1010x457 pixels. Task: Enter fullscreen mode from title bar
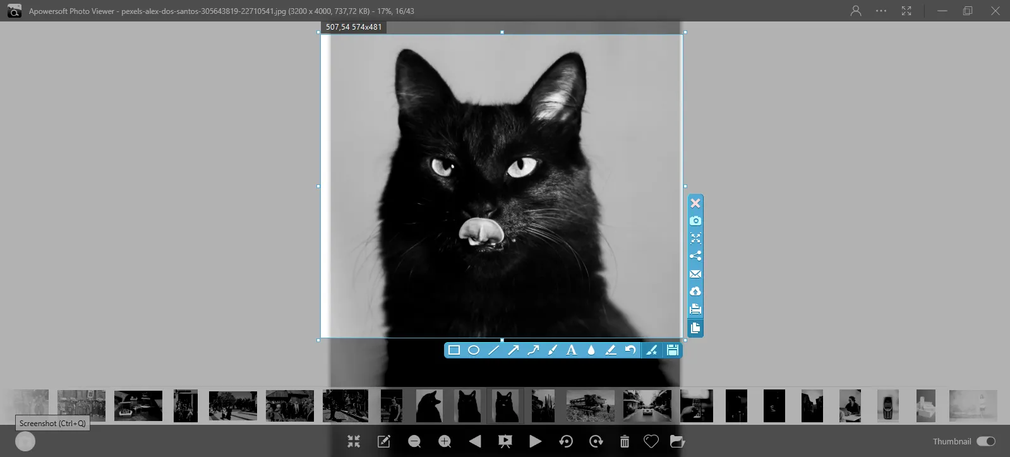coord(906,11)
